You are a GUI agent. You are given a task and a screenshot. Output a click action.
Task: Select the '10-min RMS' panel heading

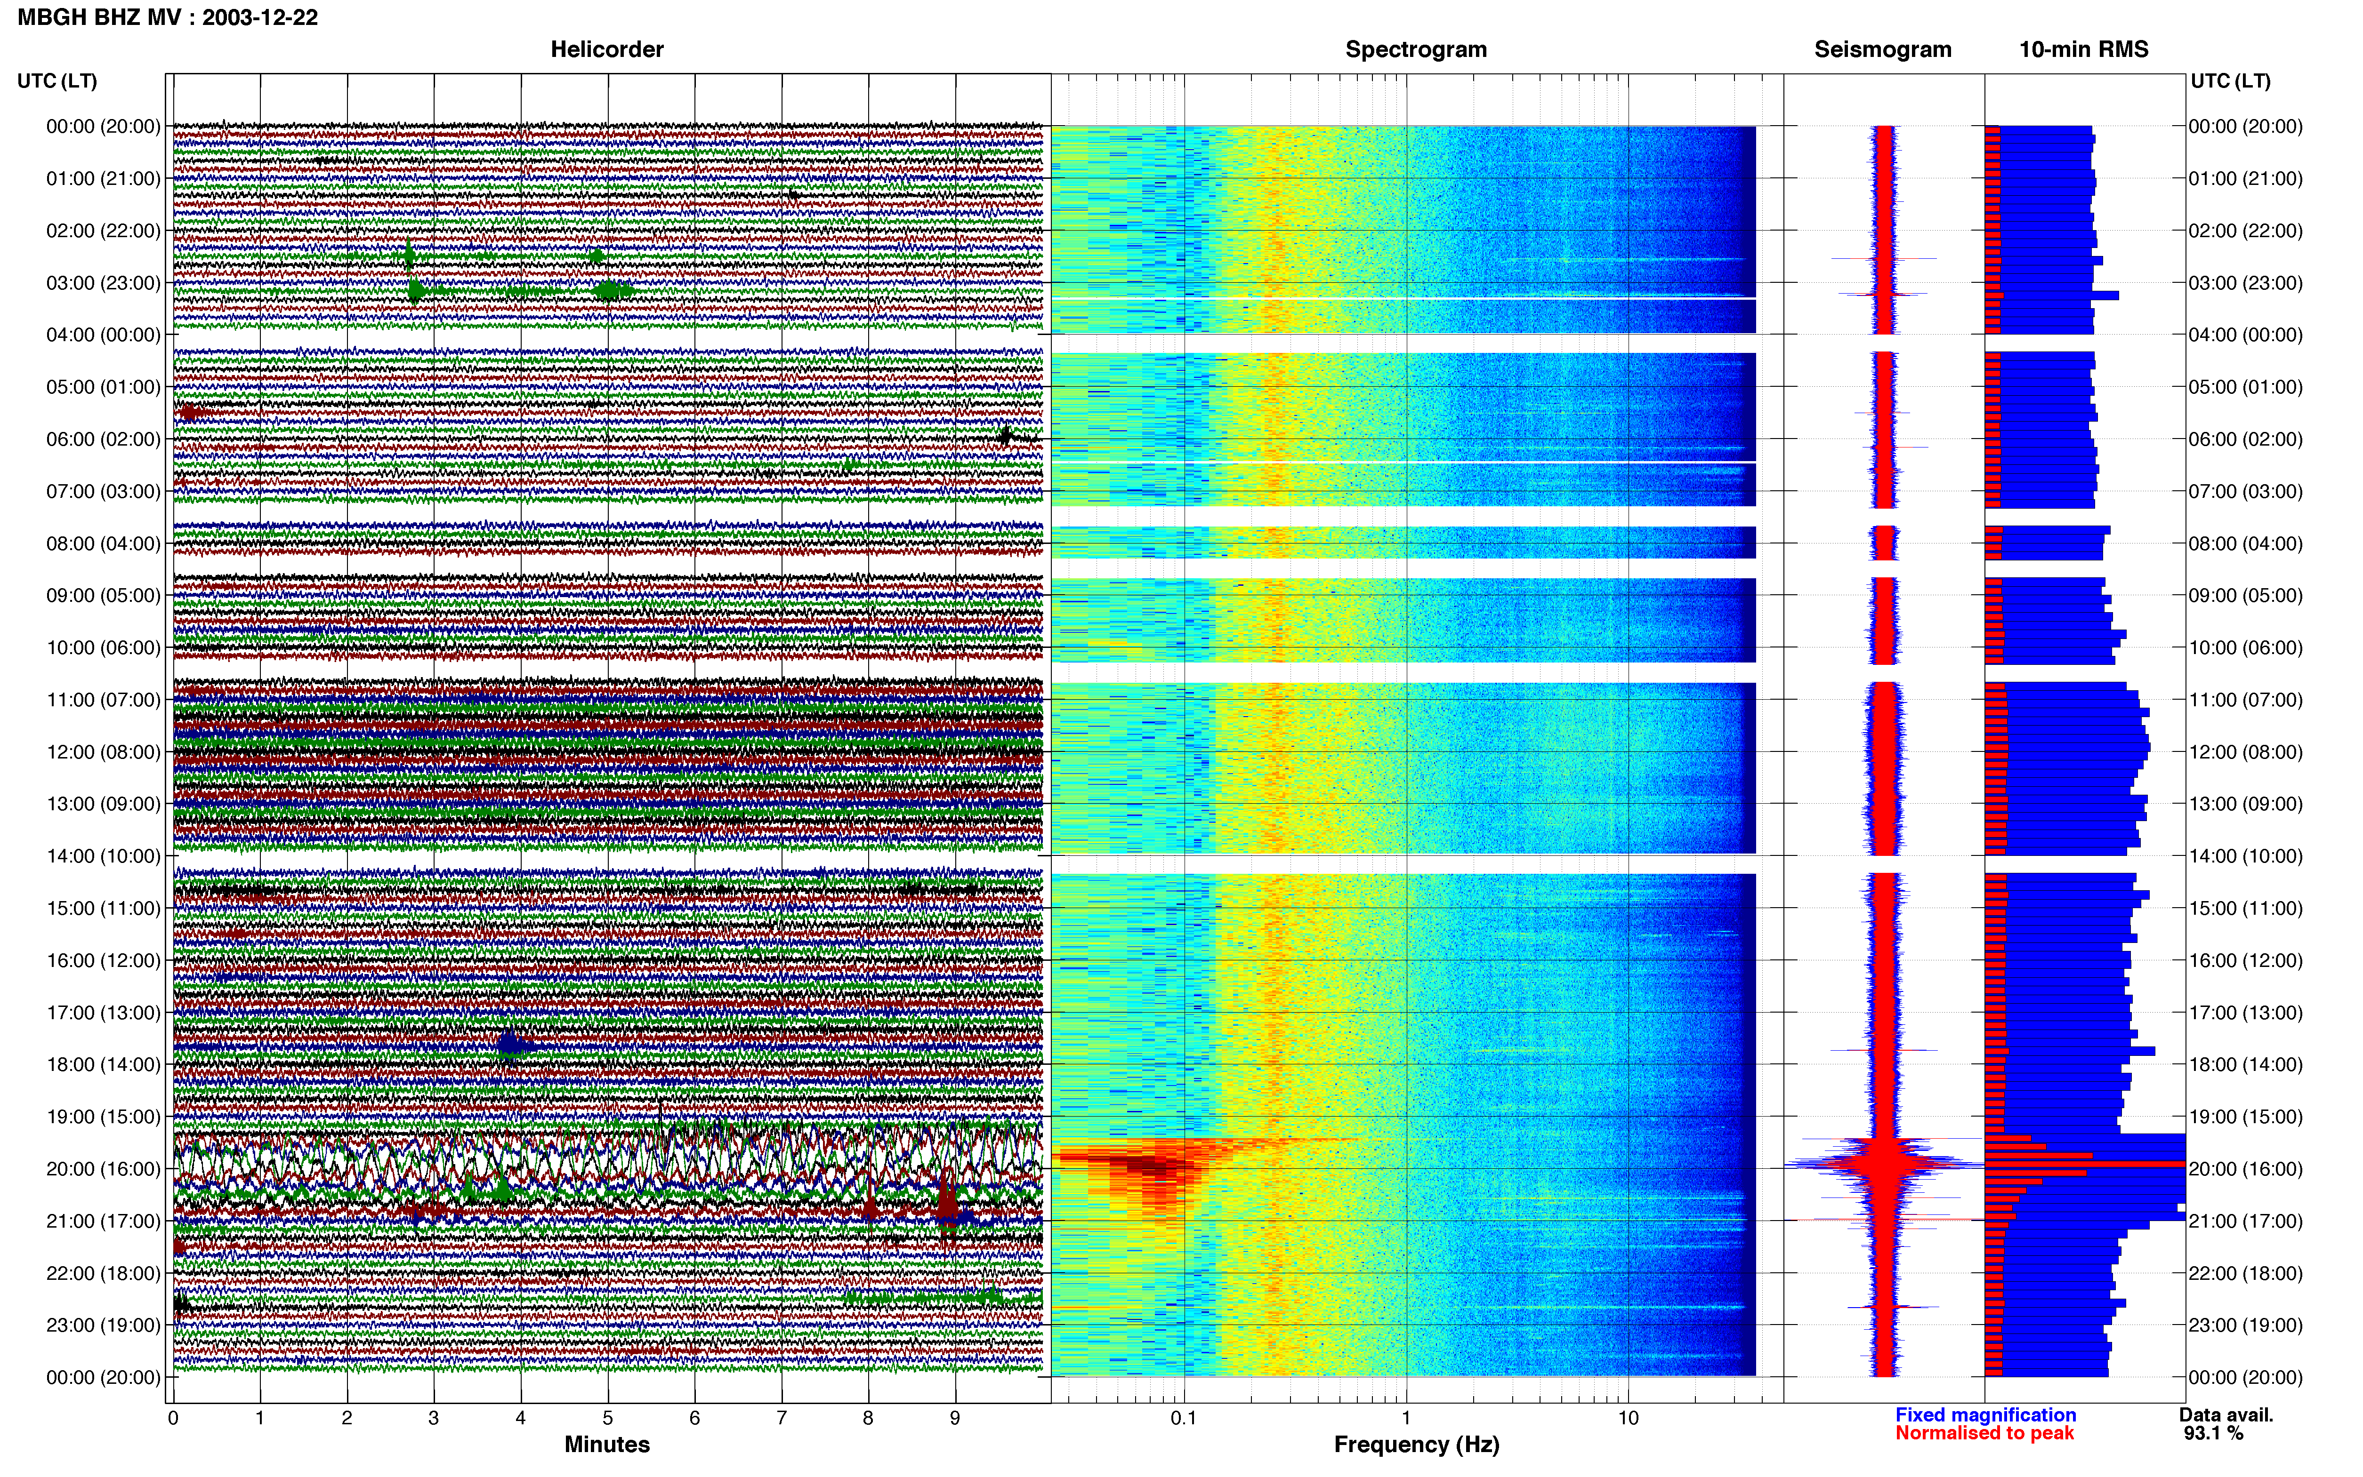(2083, 50)
